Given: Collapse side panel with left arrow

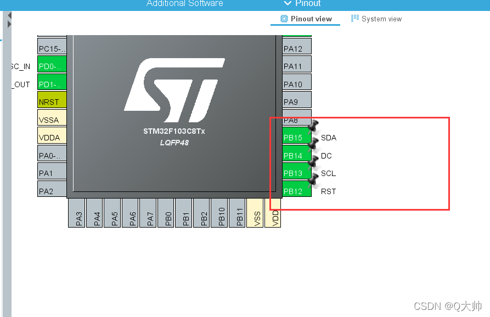Looking at the screenshot, I should point(9,15).
